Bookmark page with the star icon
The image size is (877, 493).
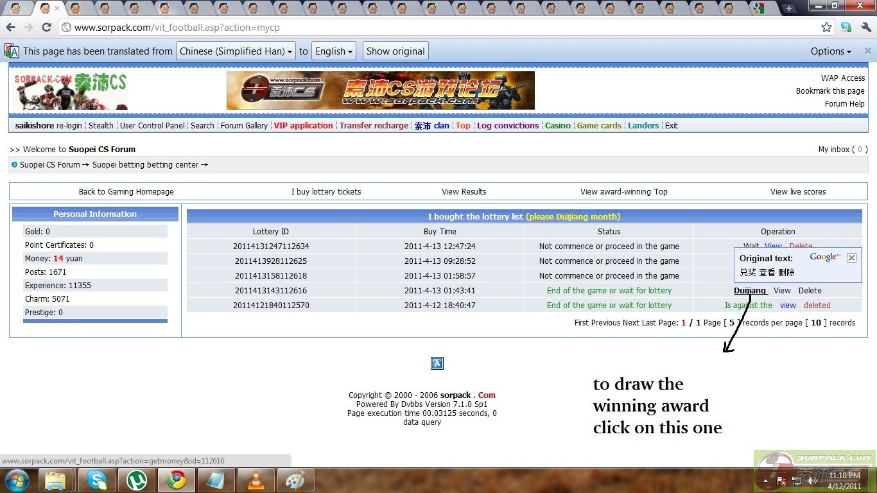point(826,28)
